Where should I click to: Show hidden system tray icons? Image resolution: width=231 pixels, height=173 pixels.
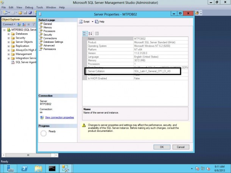click(192, 168)
